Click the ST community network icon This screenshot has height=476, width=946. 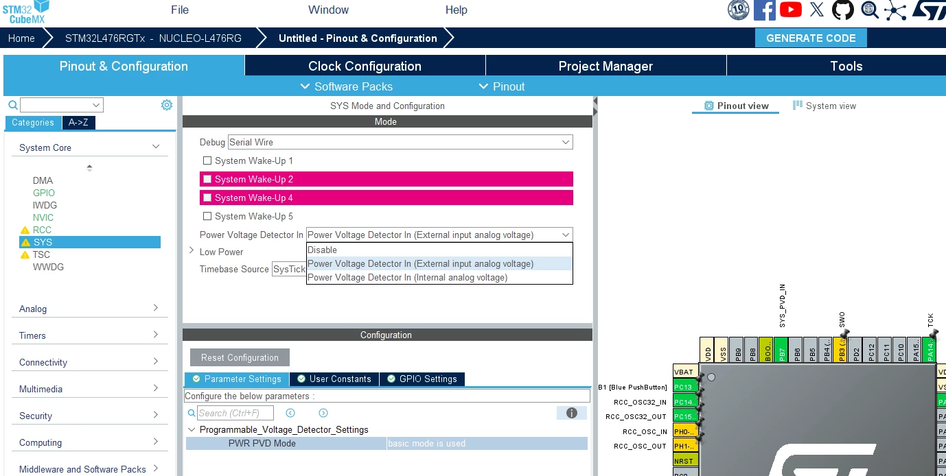point(895,10)
